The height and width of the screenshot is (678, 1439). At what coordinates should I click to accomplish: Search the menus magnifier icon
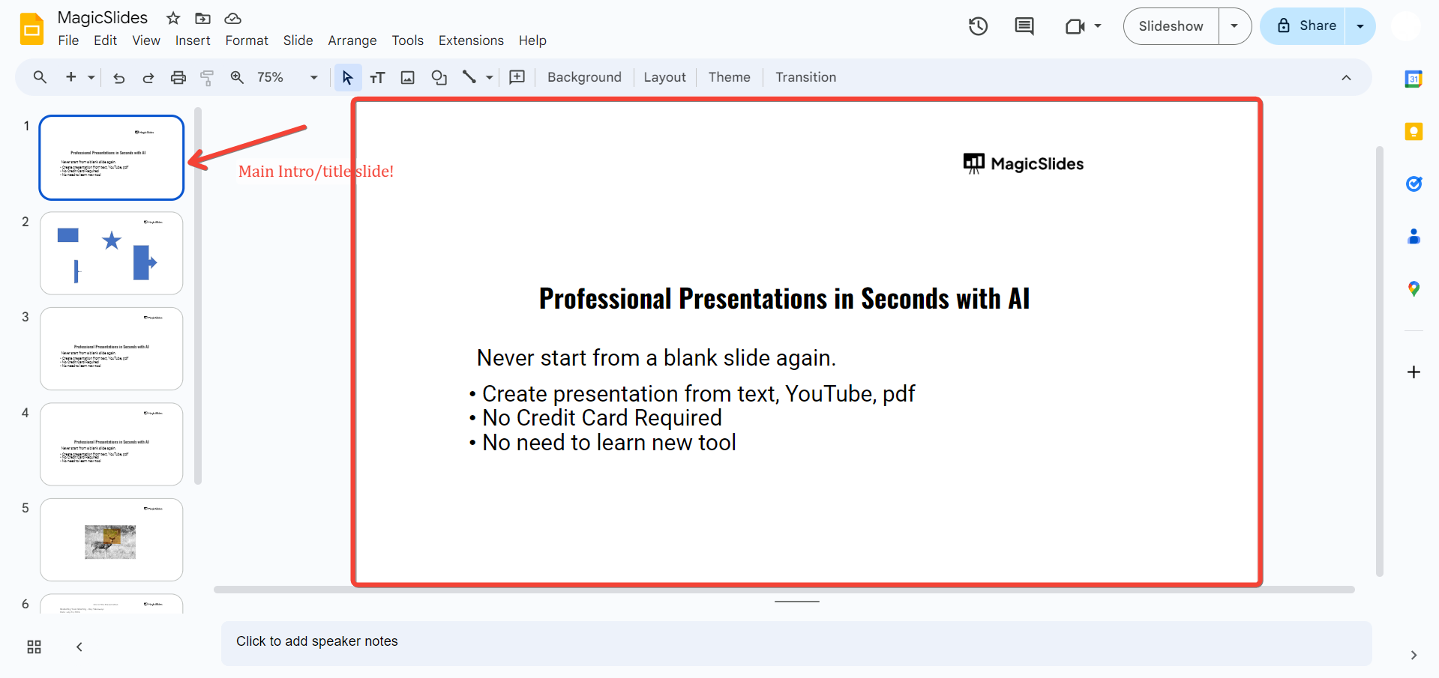tap(40, 77)
